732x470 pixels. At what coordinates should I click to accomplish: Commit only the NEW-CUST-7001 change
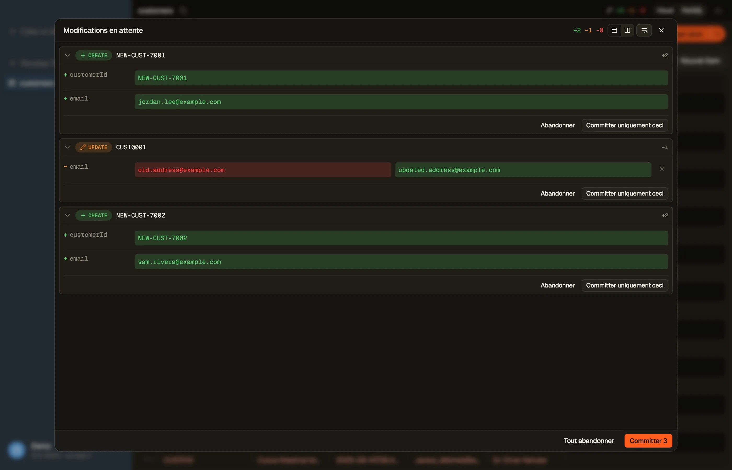[625, 125]
